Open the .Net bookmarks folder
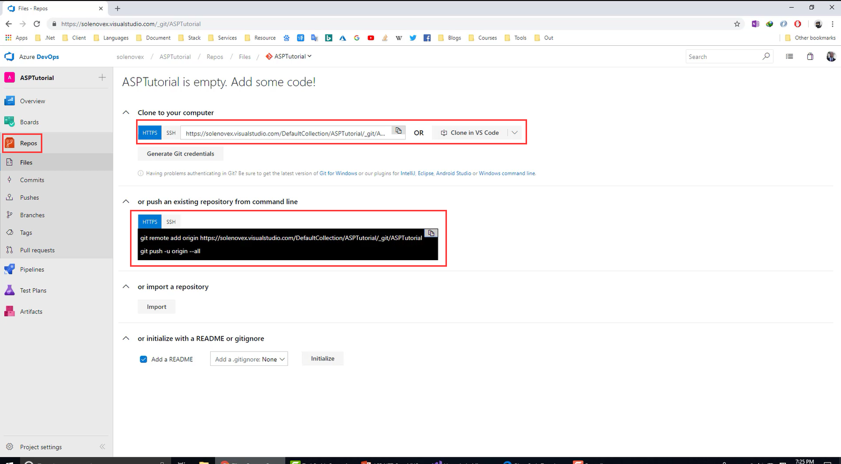Viewport: 841px width, 464px height. click(45, 38)
